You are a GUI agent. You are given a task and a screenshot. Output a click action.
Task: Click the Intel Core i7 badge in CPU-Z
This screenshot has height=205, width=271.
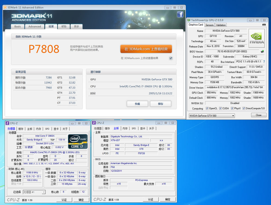[78, 142]
